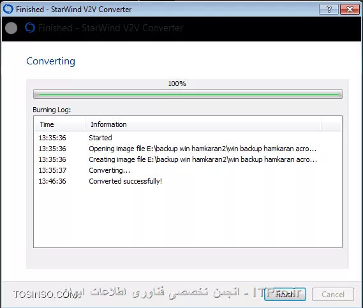Viewport: 363px width, 308px height.
Task: Select the 'Started' log row
Action: click(188, 138)
